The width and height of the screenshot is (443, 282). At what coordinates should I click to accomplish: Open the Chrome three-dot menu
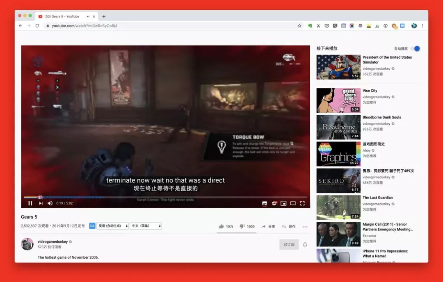click(422, 26)
